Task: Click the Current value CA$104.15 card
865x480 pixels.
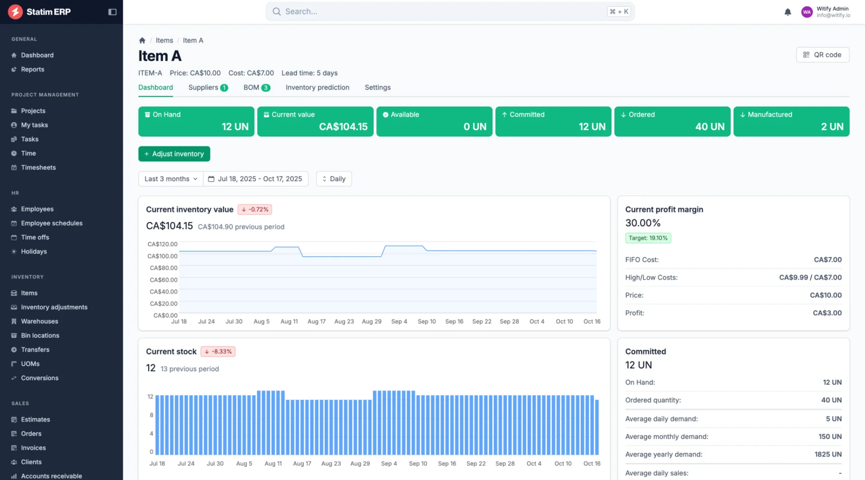Action: [x=315, y=122]
